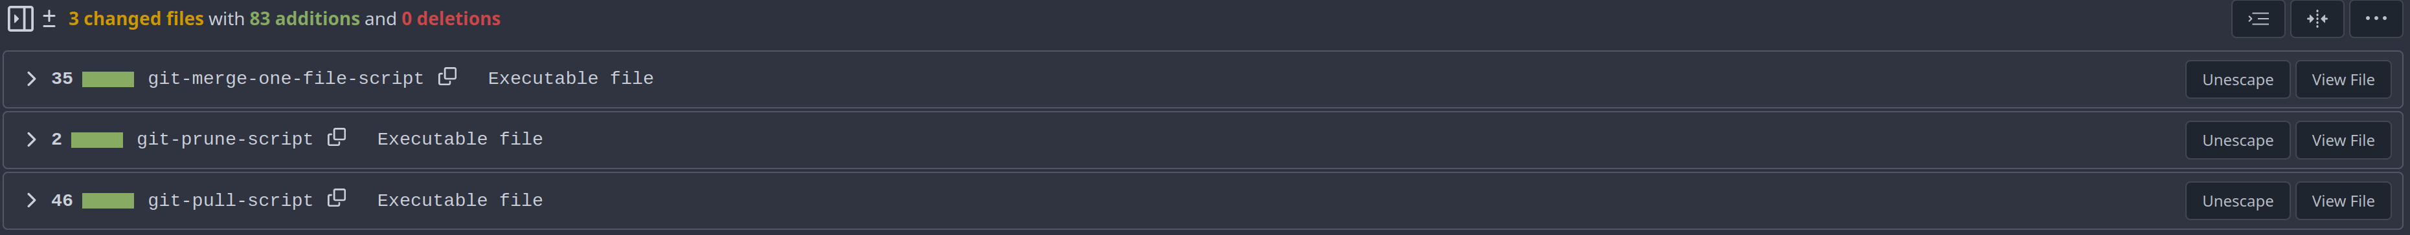
Task: Unescape the git-pull-script file
Action: [2237, 201]
